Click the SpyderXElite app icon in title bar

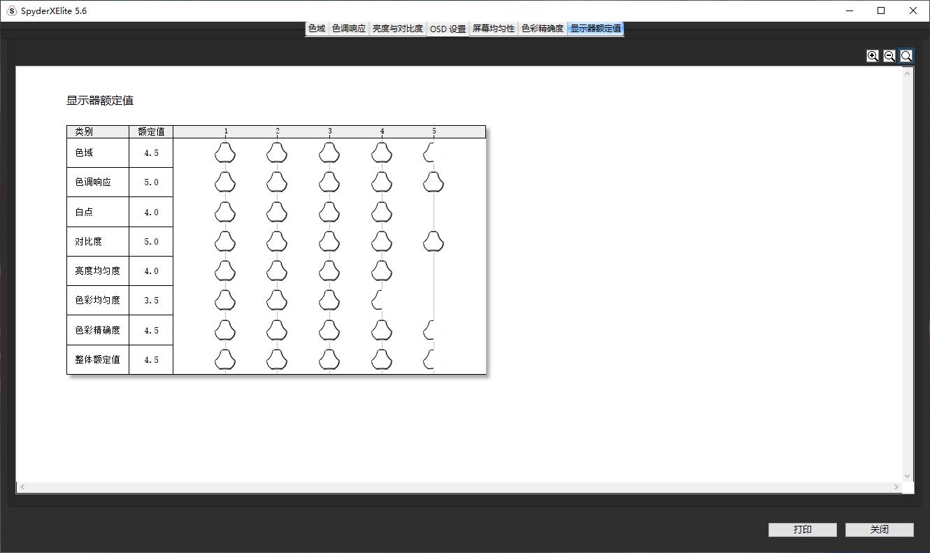tap(11, 10)
